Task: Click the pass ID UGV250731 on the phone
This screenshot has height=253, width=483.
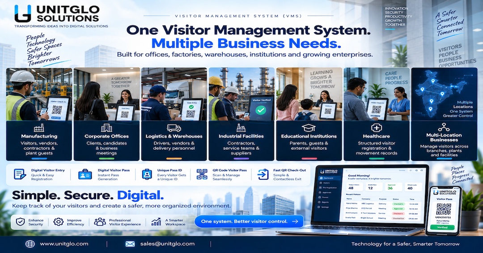Action: tap(443, 217)
